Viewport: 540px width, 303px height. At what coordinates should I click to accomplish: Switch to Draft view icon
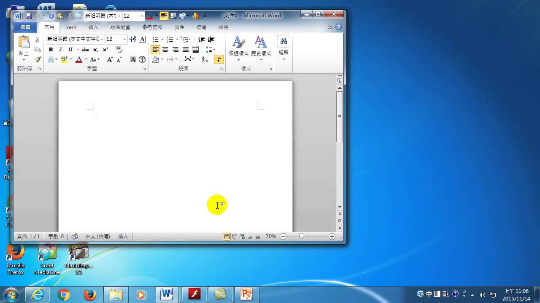coord(257,237)
